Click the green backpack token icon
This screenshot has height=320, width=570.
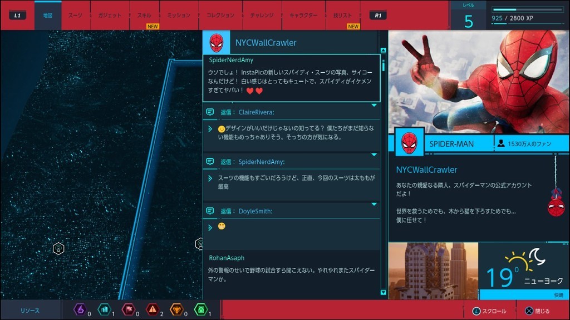coord(200,309)
